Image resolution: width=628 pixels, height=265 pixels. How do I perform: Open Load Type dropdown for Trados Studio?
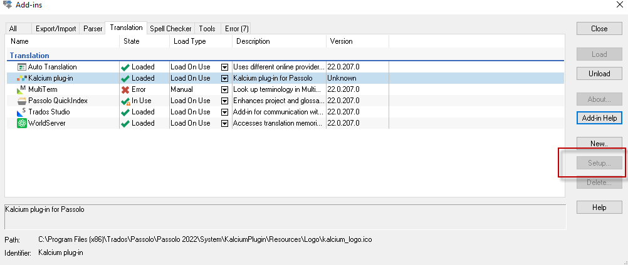(x=224, y=112)
